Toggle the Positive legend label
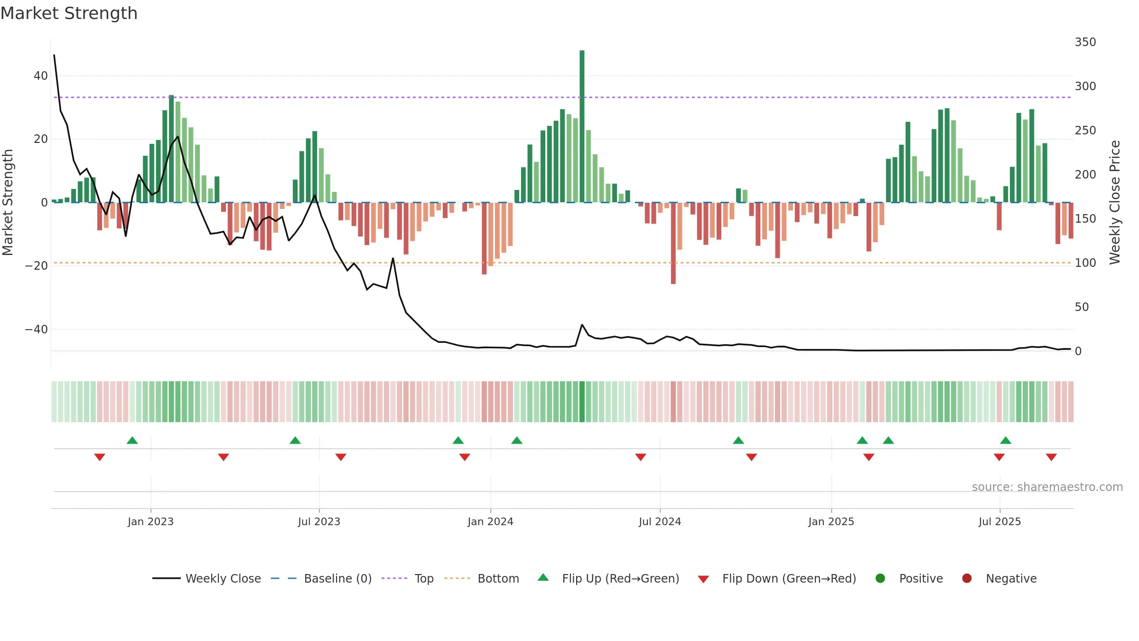This screenshot has height=641, width=1139. (x=921, y=579)
